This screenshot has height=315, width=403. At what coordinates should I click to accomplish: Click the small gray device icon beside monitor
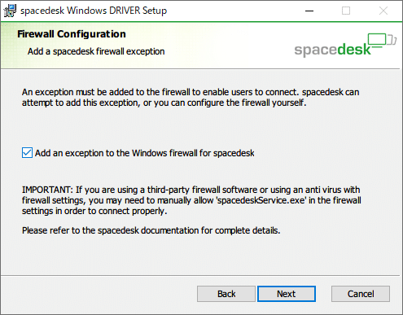click(x=392, y=40)
